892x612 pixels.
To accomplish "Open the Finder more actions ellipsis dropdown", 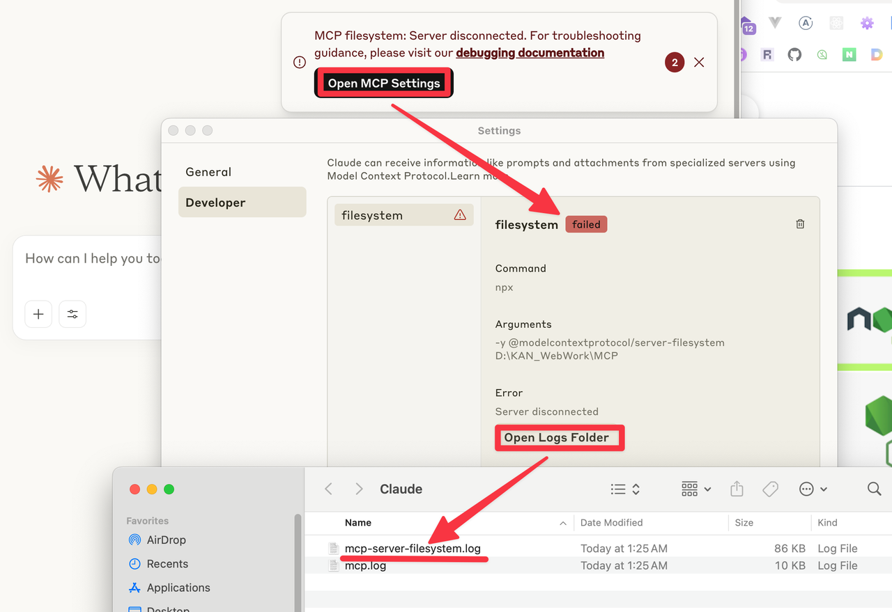I will 813,489.
